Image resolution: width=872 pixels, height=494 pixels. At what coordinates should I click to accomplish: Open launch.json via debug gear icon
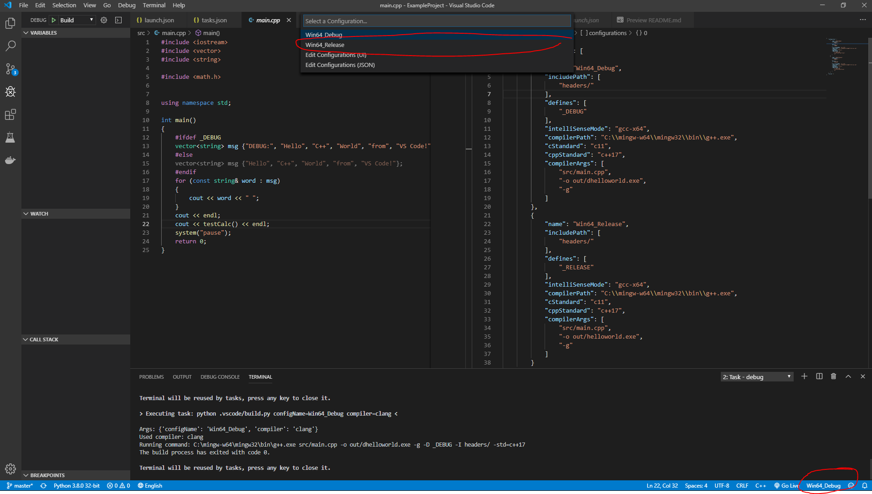pos(104,20)
